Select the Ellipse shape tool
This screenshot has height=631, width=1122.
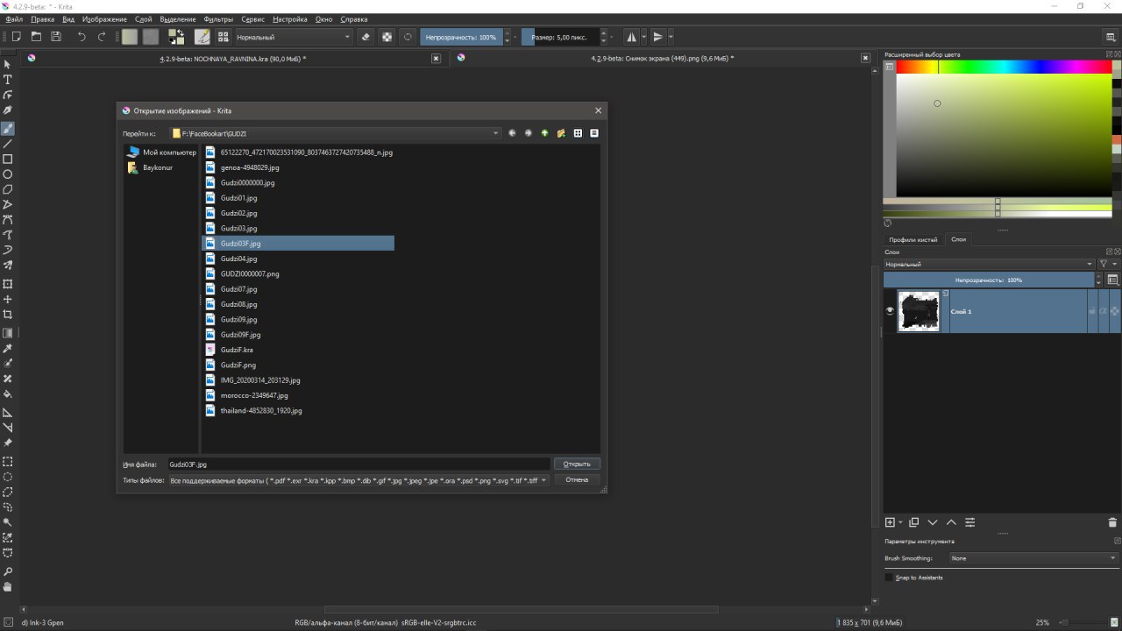tap(8, 174)
